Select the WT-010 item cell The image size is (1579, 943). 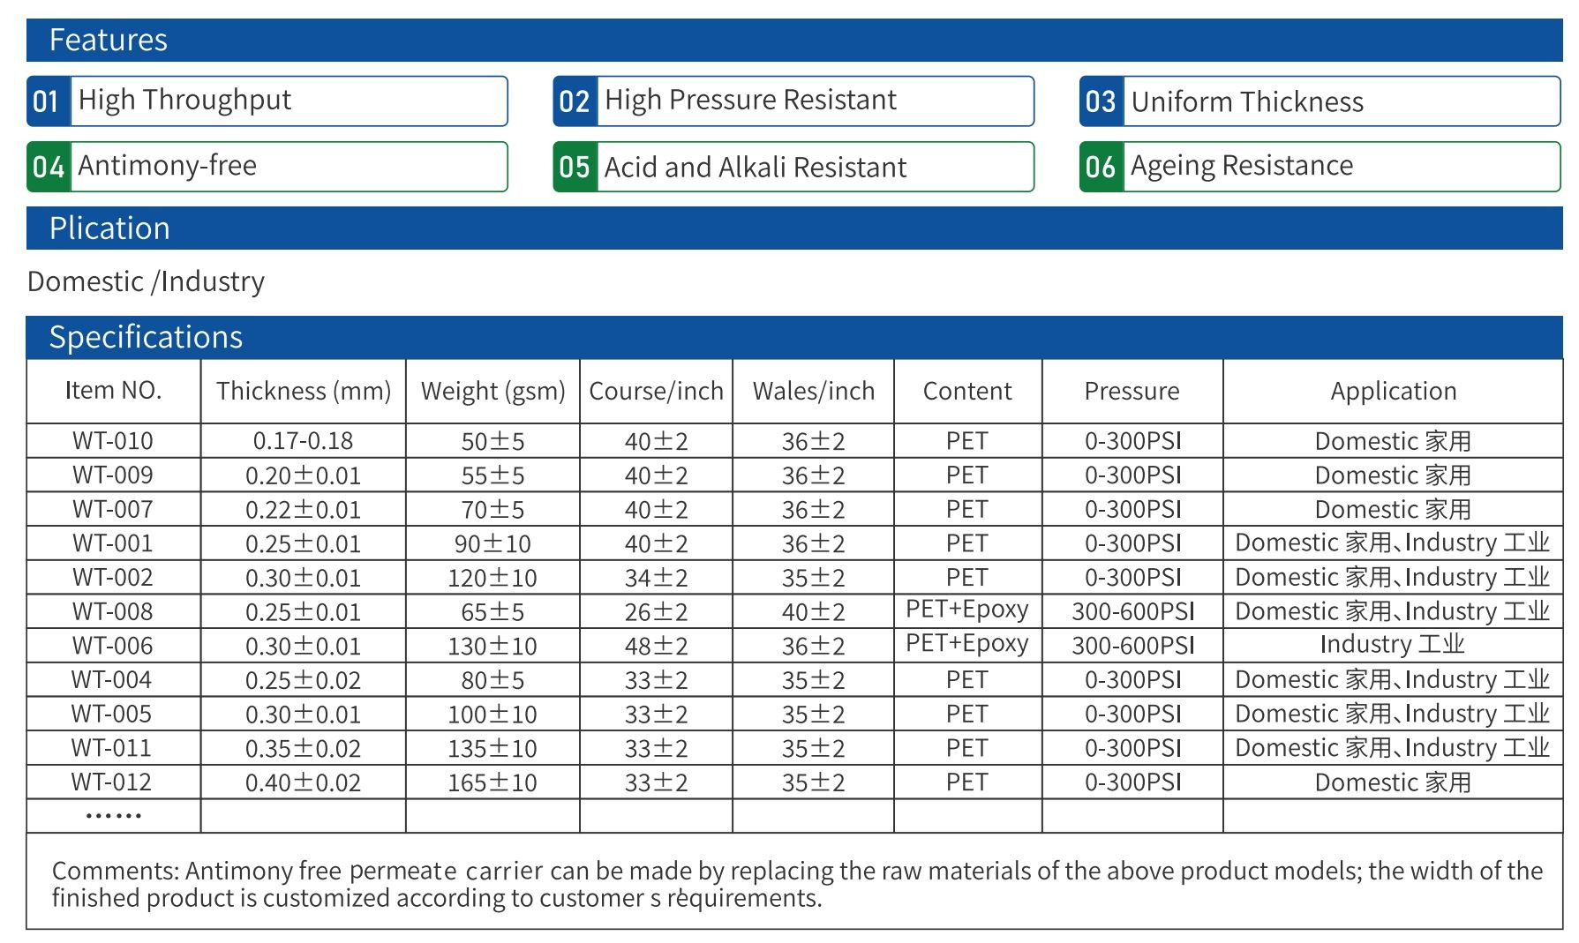coord(113,440)
